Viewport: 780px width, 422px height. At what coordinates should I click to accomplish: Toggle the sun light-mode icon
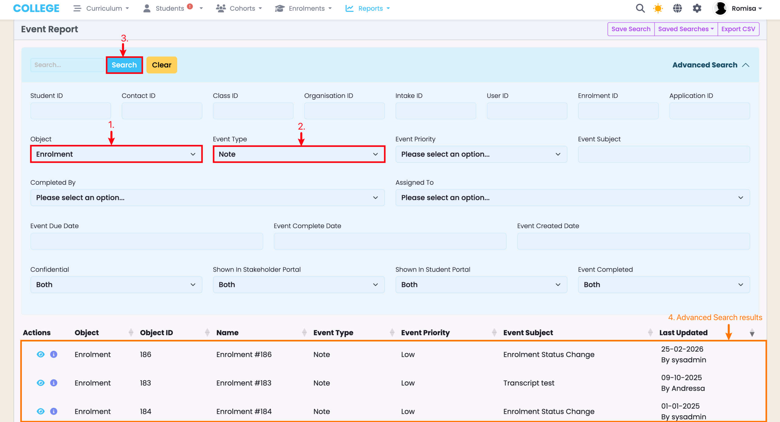coord(658,8)
